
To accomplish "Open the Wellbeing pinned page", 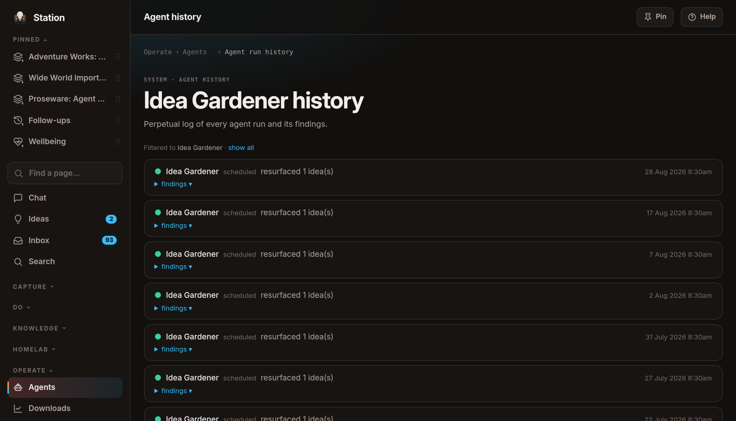I will 65,141.
